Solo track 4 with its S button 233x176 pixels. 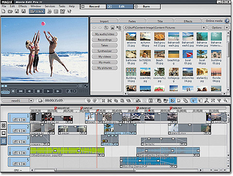tap(19, 153)
